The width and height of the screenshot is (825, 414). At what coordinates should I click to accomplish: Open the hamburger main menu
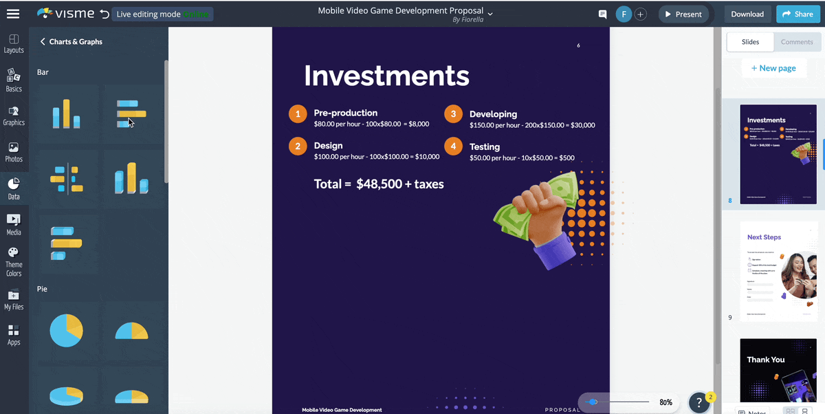[x=13, y=14]
